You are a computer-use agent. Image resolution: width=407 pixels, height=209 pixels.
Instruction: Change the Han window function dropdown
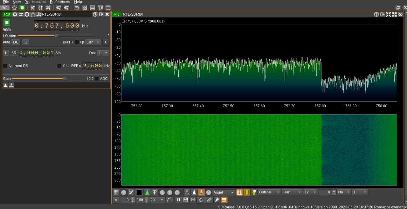click(x=291, y=192)
